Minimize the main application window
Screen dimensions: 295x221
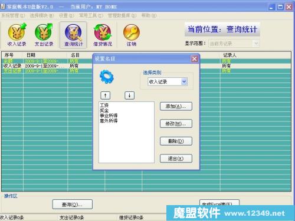pos(271,7)
